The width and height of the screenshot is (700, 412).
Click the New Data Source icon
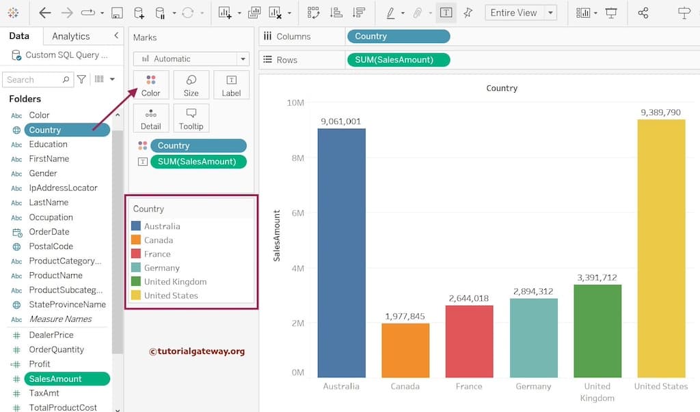point(139,13)
